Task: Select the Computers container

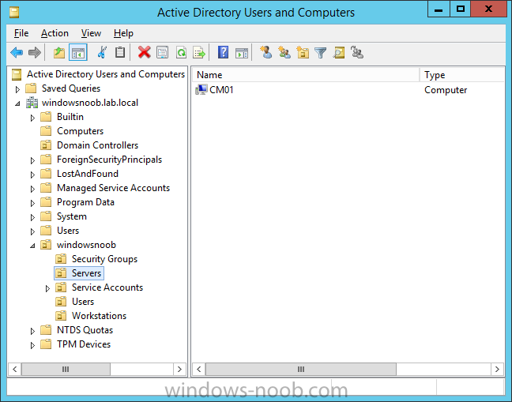Action: 80,131
